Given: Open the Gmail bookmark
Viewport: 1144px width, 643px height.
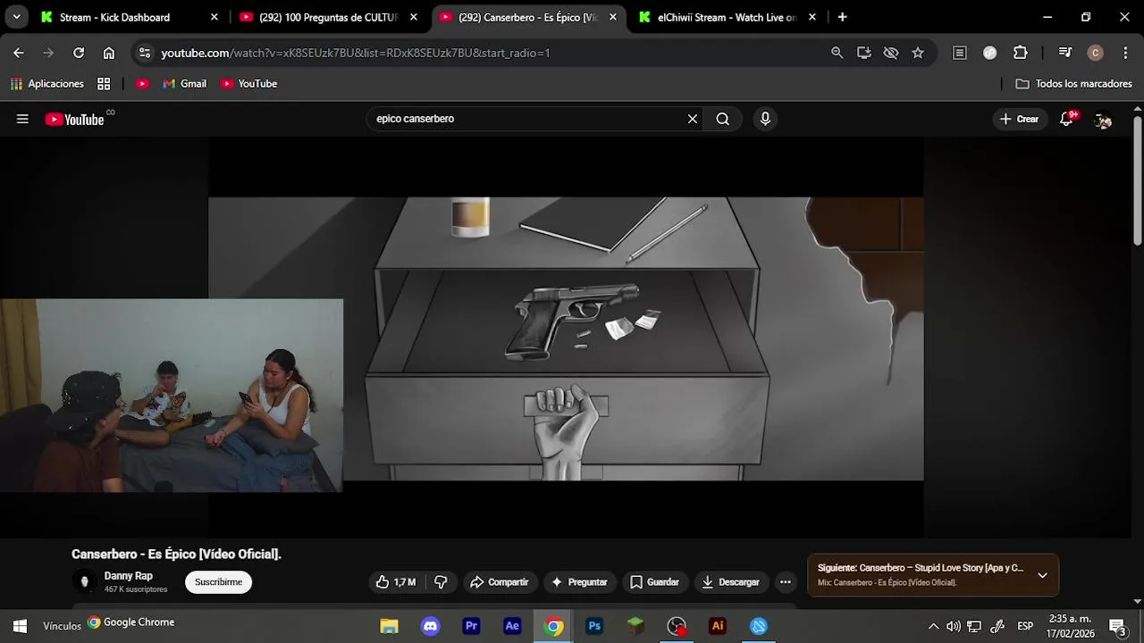Looking at the screenshot, I should coord(184,84).
